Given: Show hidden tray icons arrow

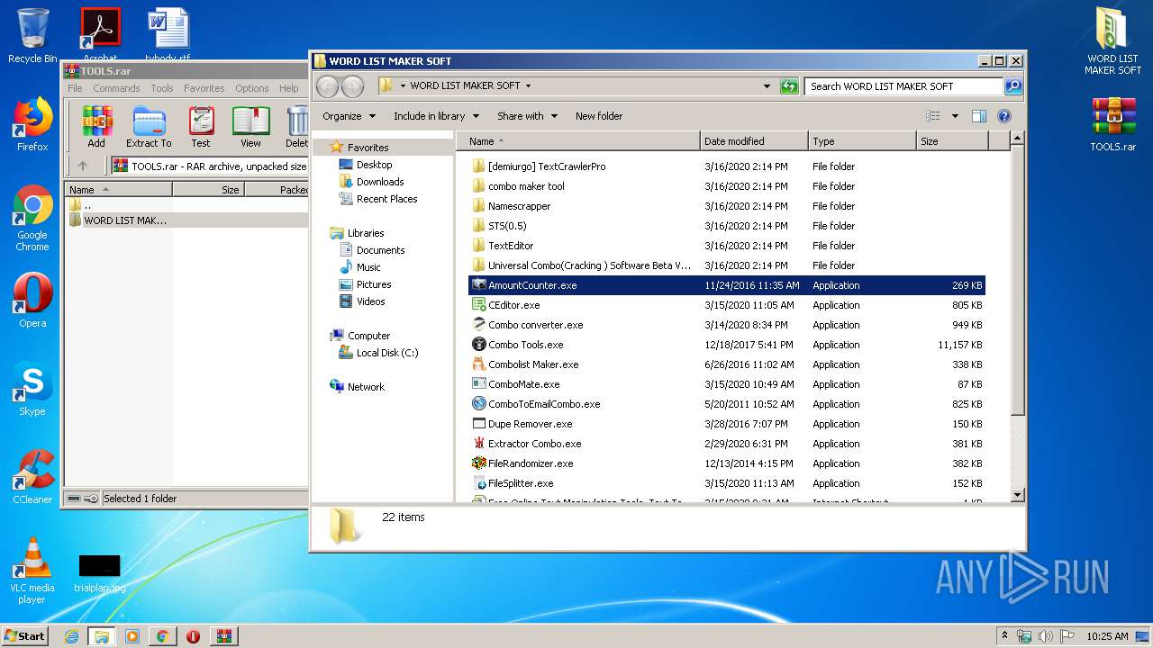Looking at the screenshot, I should [x=1003, y=635].
